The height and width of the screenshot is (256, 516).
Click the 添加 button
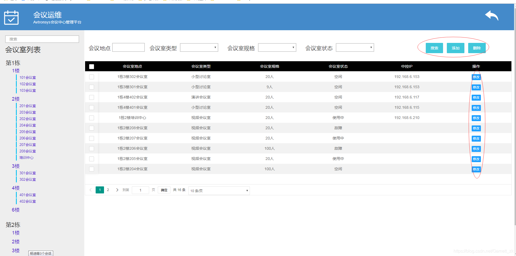tap(455, 48)
